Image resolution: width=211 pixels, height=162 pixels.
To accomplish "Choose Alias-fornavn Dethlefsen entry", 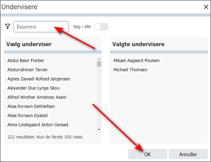I will tap(31, 106).
